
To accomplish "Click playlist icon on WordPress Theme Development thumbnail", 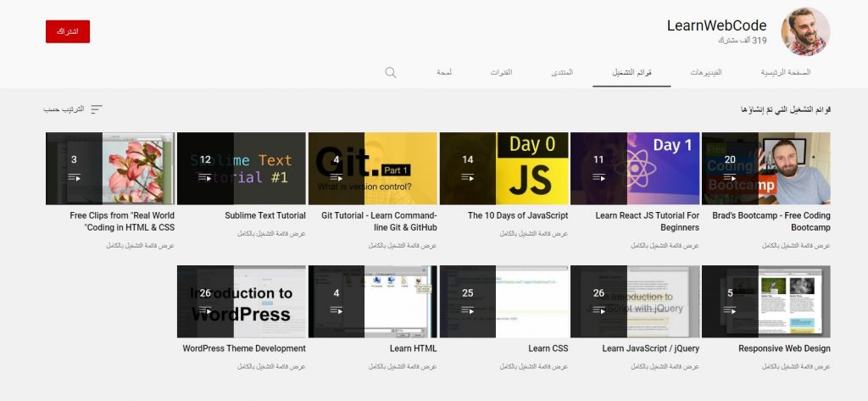I will 205,311.
